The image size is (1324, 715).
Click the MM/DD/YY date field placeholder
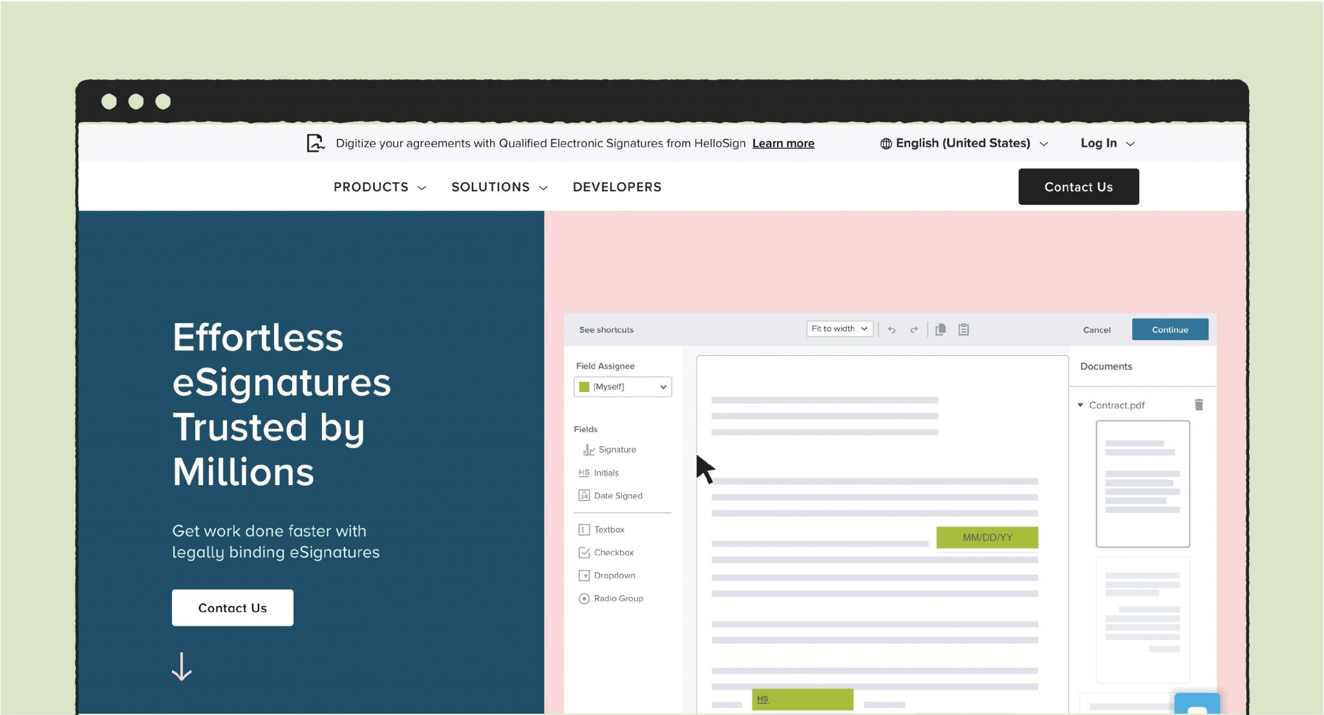coord(987,537)
